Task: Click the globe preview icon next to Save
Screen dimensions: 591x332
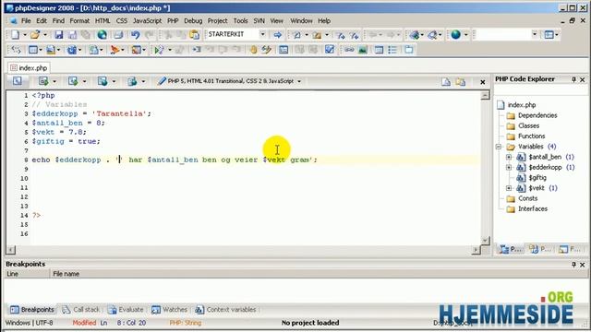Action: 102,35
